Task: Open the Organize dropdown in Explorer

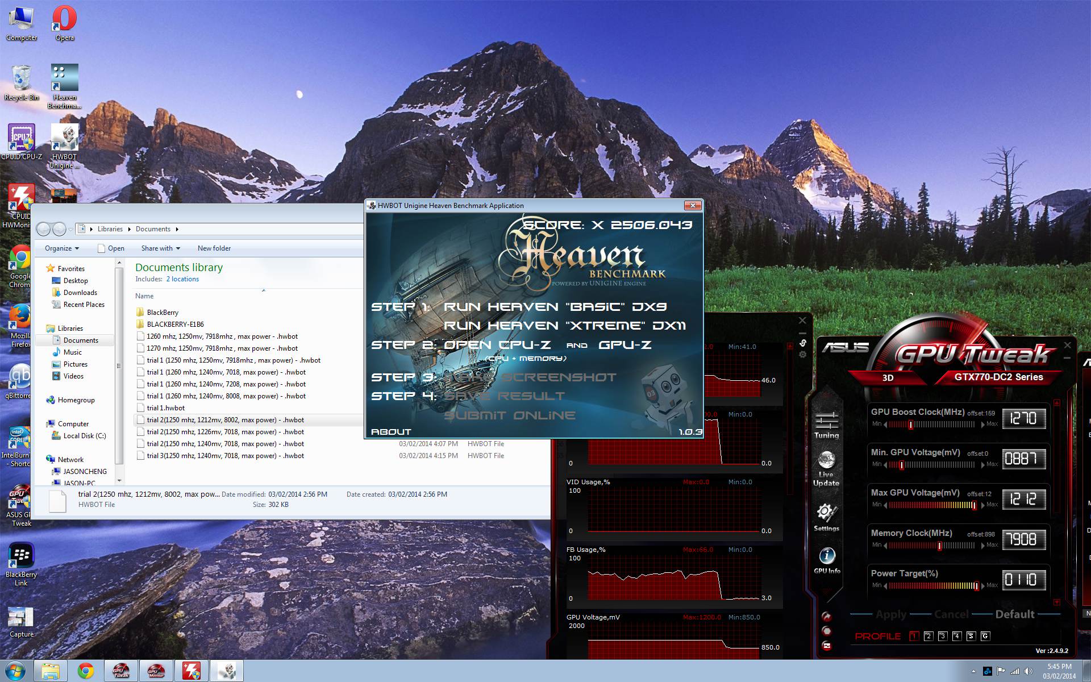Action: coord(62,248)
